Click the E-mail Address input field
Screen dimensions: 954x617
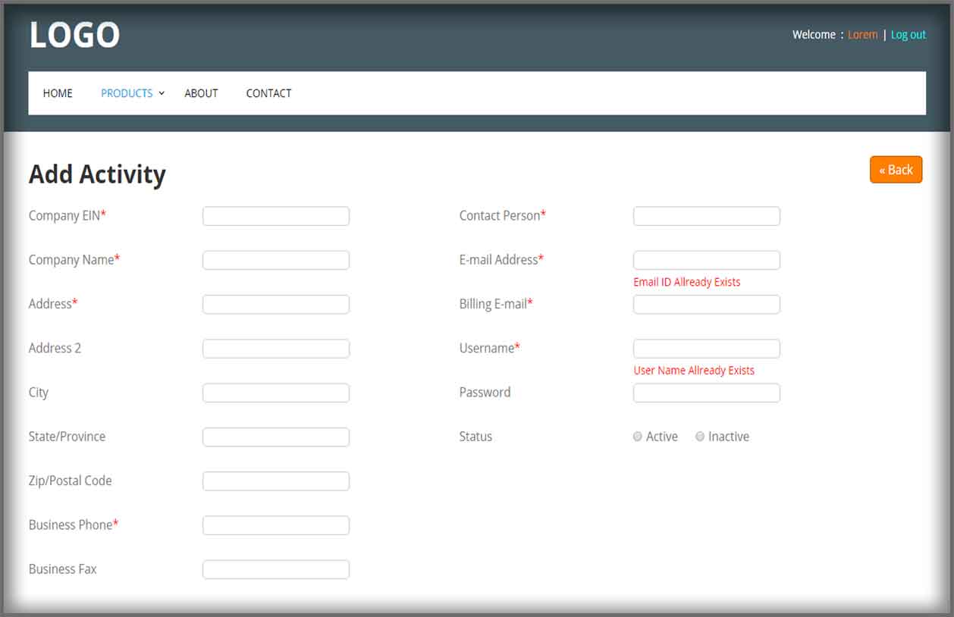pyautogui.click(x=706, y=260)
